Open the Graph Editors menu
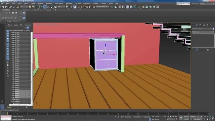 pos(59,4)
